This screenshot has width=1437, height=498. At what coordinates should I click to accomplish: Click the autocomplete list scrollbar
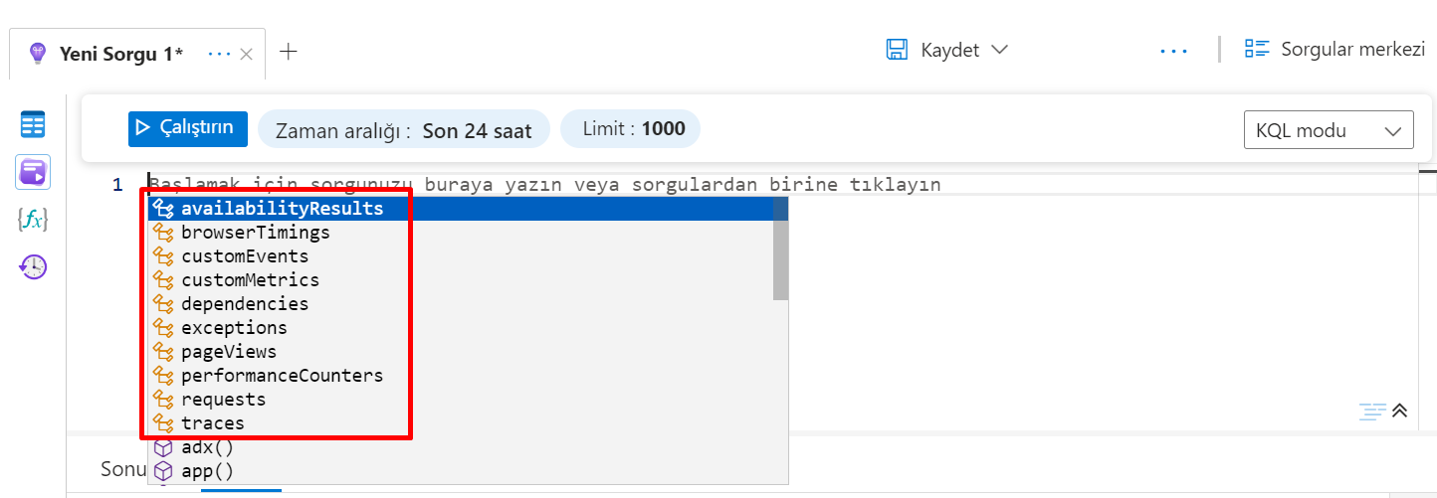(781, 260)
